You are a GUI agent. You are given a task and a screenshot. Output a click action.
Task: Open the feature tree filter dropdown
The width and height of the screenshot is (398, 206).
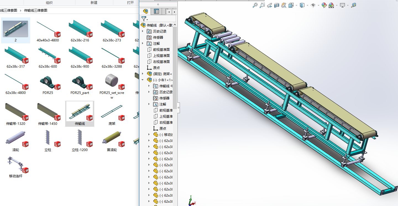click(144, 19)
